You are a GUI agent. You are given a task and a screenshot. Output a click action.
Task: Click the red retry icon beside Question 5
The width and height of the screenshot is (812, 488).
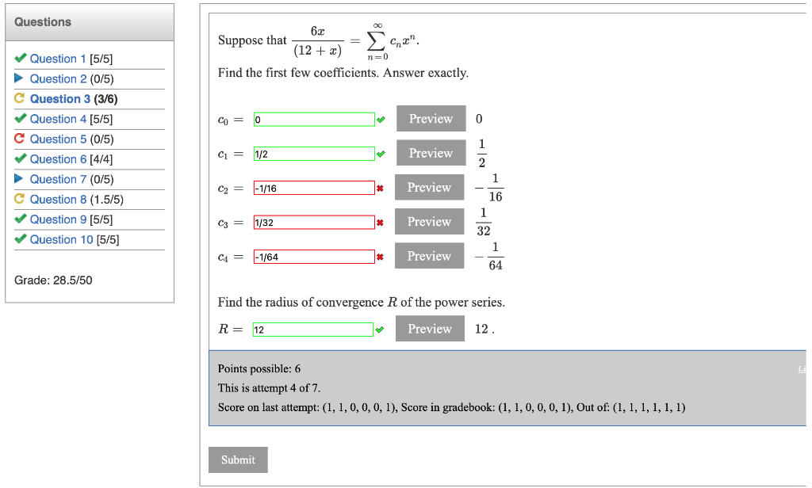click(21, 139)
